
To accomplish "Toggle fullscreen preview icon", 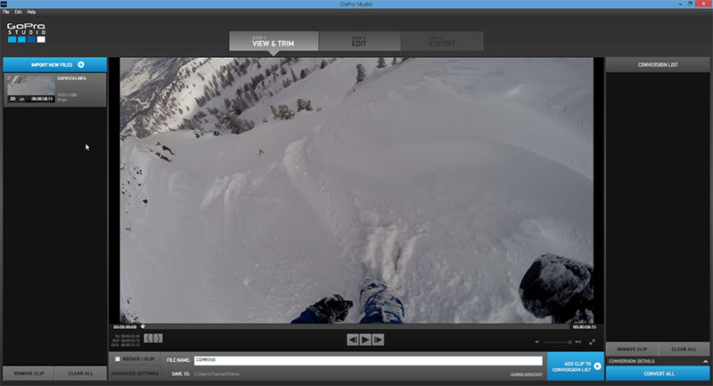I will 592,341.
